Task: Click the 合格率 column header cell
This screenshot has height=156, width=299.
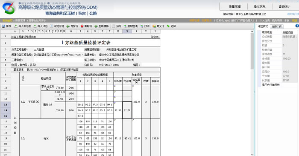Action: tap(137, 81)
